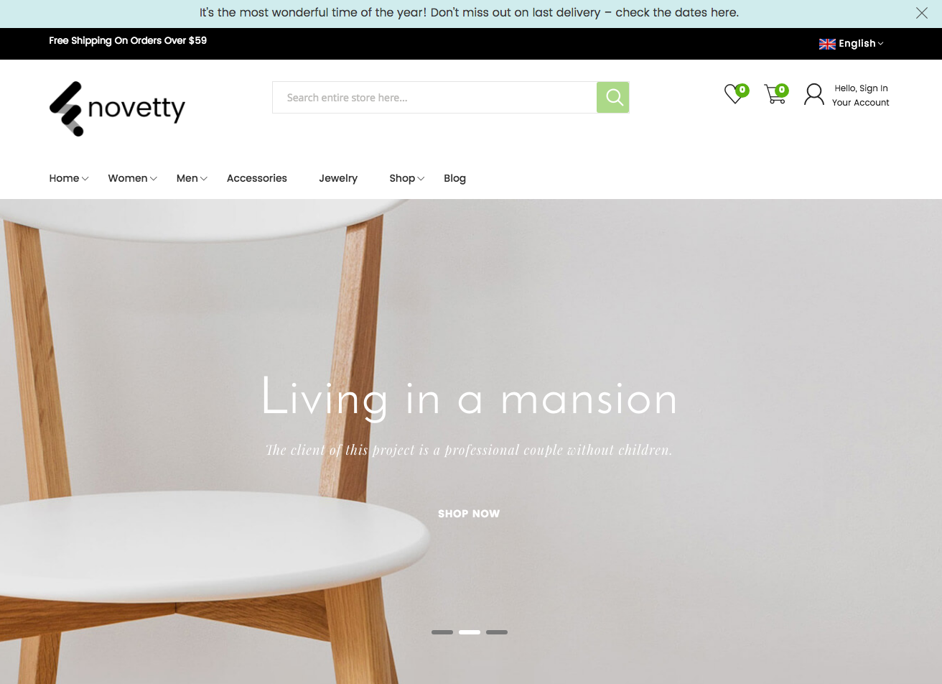Go to the Accessories category
Viewport: 942px width, 684px height.
tap(257, 178)
